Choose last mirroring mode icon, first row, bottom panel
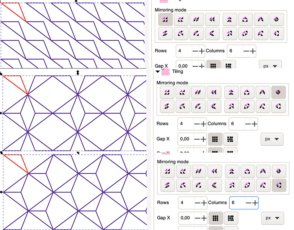294x230 pixels. point(279,171)
